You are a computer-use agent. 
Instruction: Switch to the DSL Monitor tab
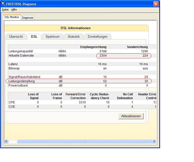coord(12,17)
